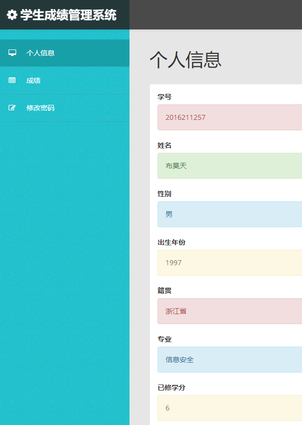Click the birth year field showing 1997
The image size is (302, 425).
point(229,263)
